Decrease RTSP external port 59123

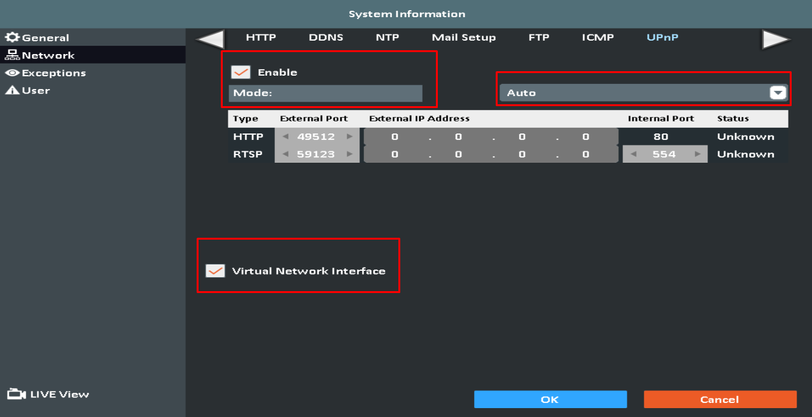284,154
